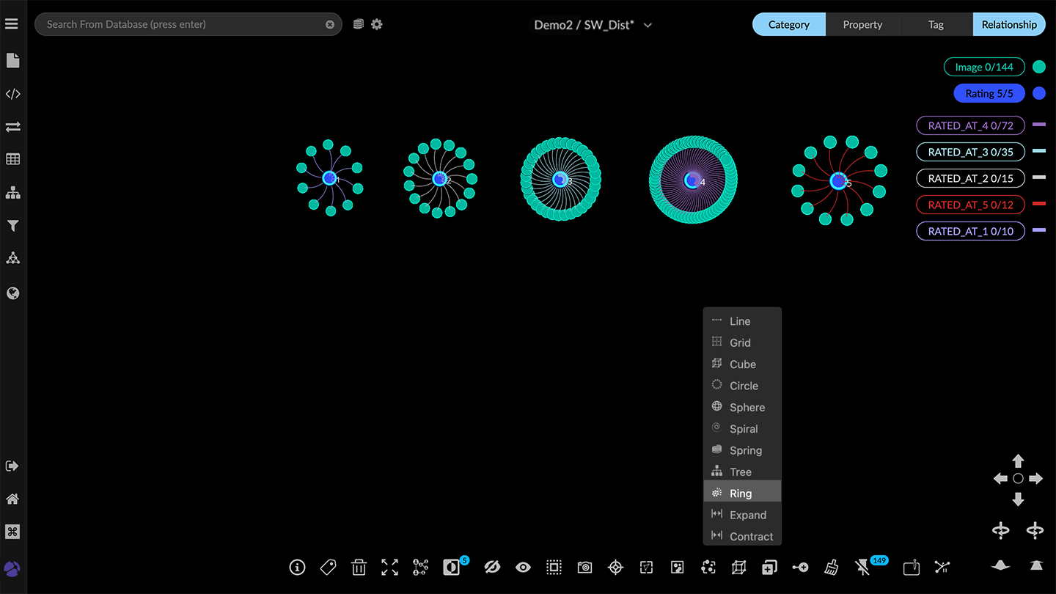Take a snapshot with the camera icon
Screen dimensions: 1056x594
(x=584, y=567)
